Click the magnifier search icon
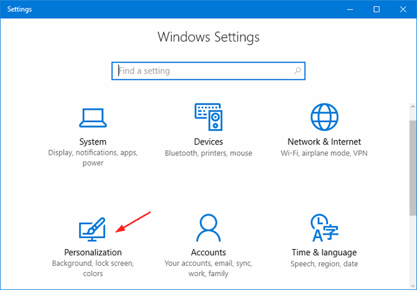The image size is (417, 290). pyautogui.click(x=297, y=71)
